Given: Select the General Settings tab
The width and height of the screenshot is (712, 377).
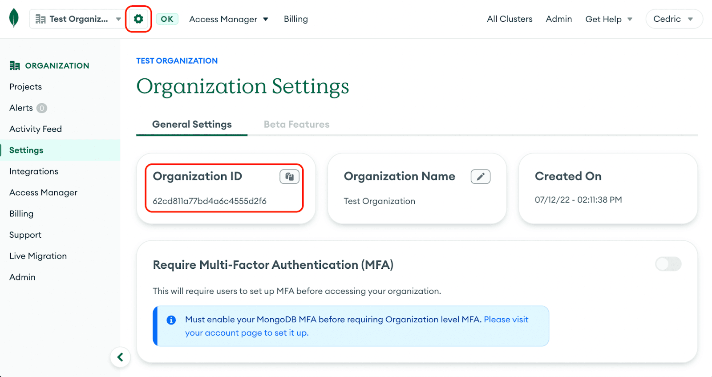Looking at the screenshot, I should 192,125.
